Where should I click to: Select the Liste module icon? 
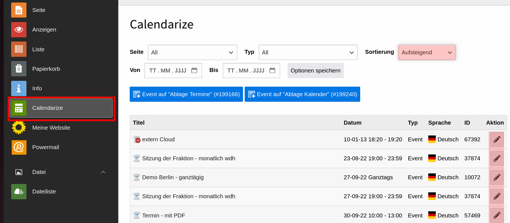pos(19,49)
